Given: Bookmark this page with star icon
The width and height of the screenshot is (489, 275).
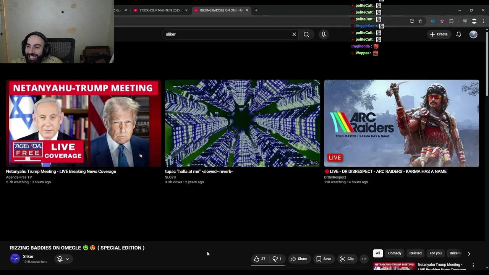Looking at the screenshot, I should 420,21.
